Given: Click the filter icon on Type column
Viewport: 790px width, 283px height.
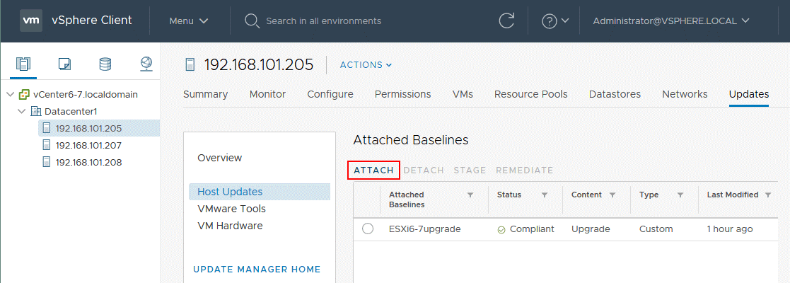Looking at the screenshot, I should (x=680, y=195).
